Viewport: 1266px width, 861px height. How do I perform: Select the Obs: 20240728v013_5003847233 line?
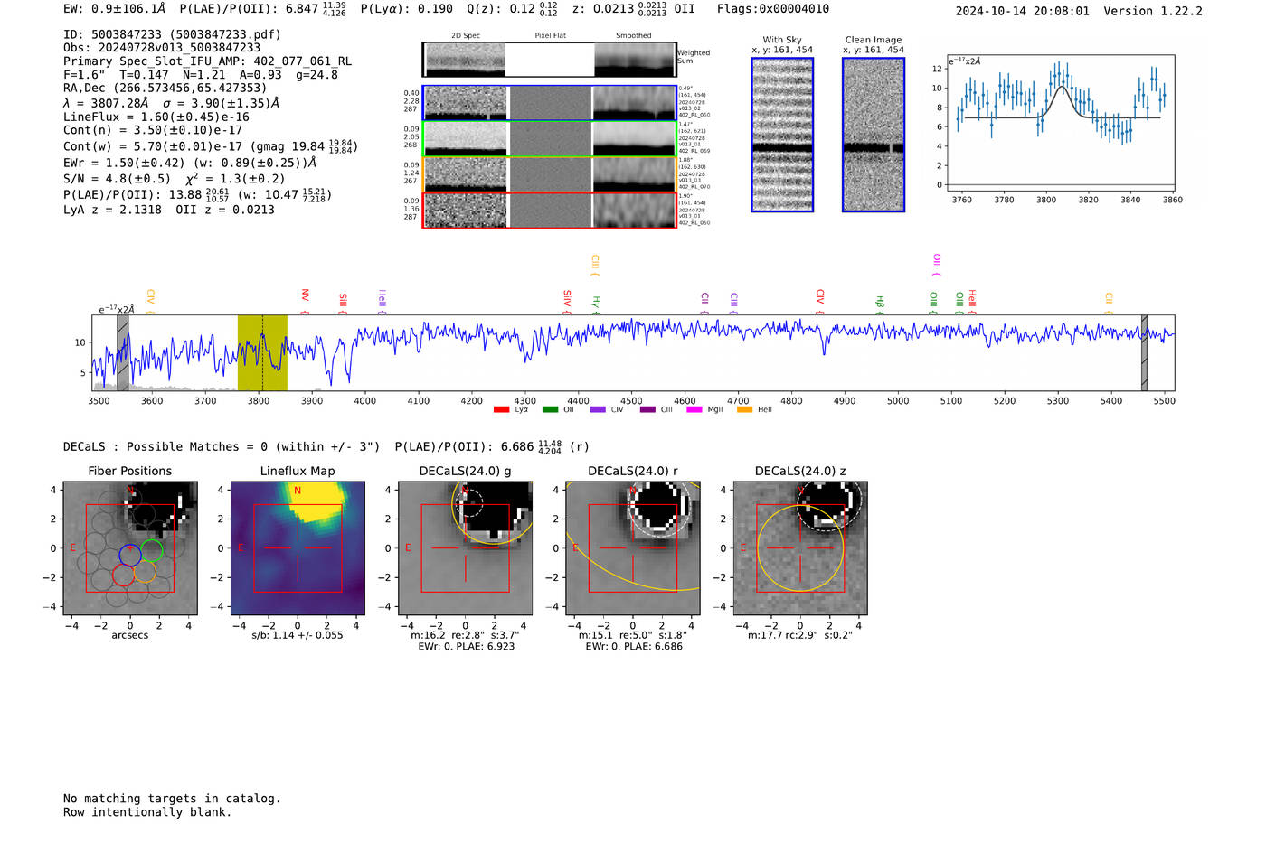(x=162, y=48)
